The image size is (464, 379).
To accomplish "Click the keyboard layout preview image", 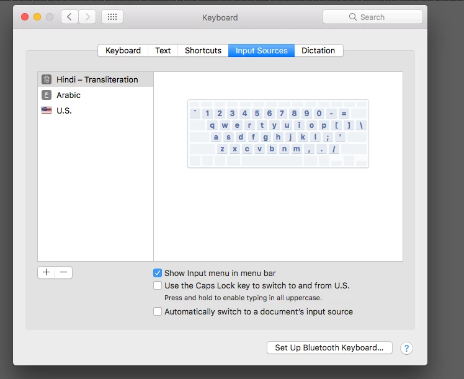I will [278, 134].
